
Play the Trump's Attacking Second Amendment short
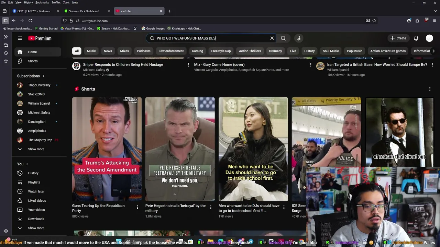click(x=107, y=149)
